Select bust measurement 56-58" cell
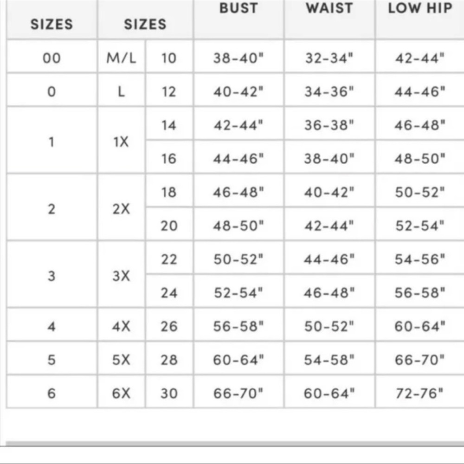The image size is (464, 464). [x=238, y=326]
